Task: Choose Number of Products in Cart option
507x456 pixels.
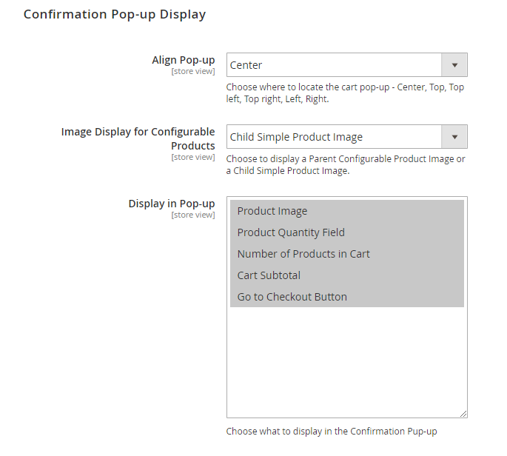Action: (303, 254)
